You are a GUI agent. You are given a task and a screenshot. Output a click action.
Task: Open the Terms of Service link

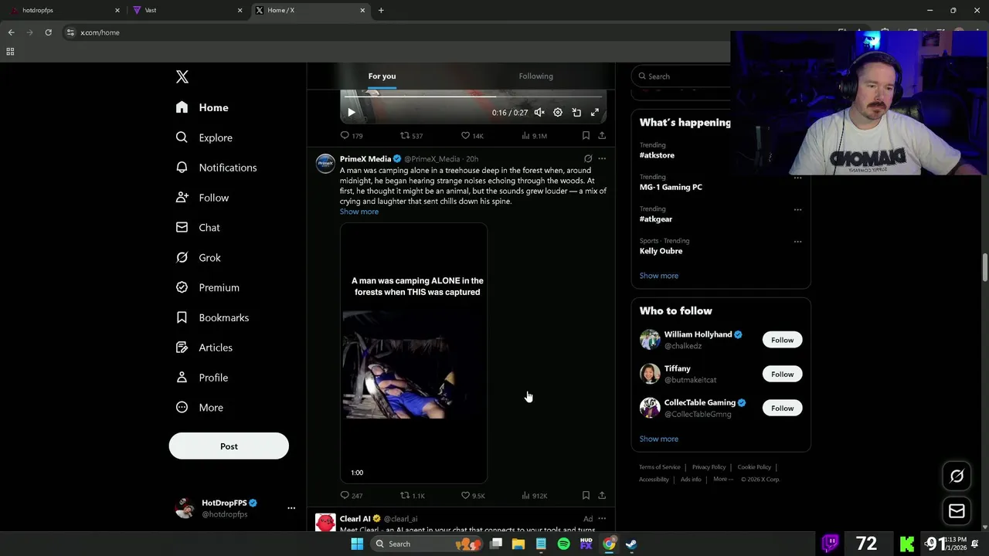pos(660,467)
